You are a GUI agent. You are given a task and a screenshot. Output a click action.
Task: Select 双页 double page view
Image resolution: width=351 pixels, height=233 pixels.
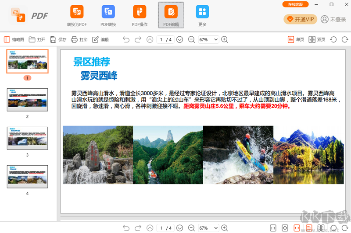click(317, 40)
